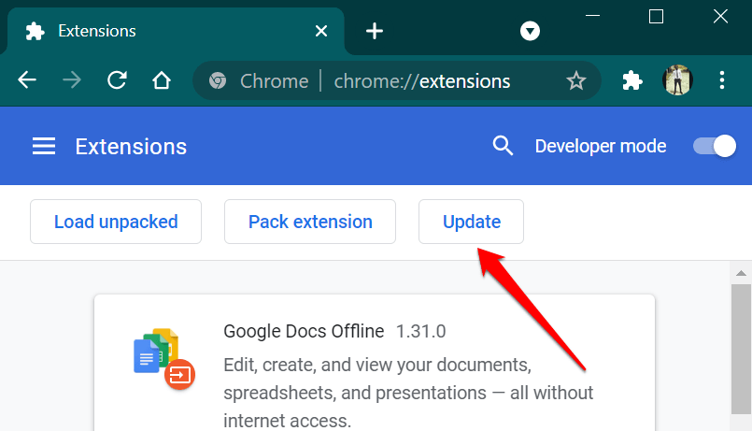This screenshot has width=752, height=431.
Task: Open the Extensions hamburger main menu
Action: point(44,146)
